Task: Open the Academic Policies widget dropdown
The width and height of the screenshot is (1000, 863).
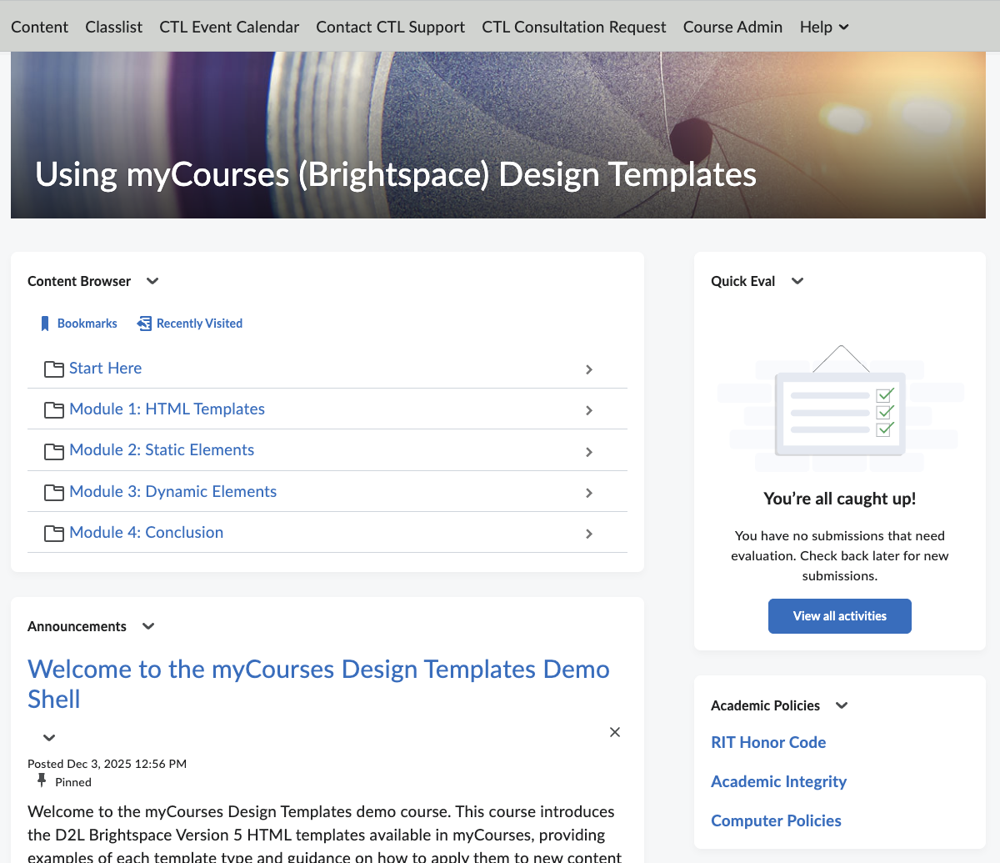Action: [x=842, y=705]
